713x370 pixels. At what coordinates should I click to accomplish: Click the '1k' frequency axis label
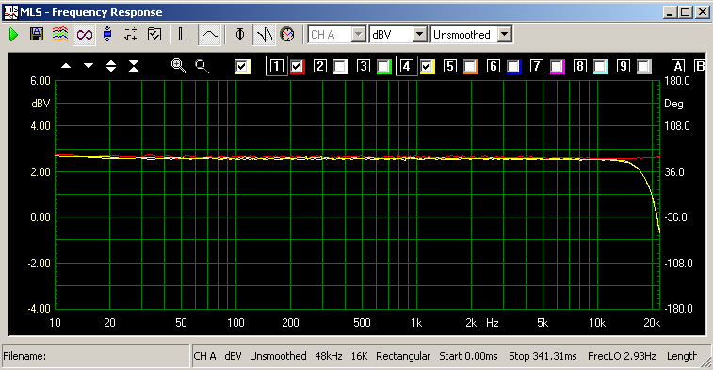point(416,323)
